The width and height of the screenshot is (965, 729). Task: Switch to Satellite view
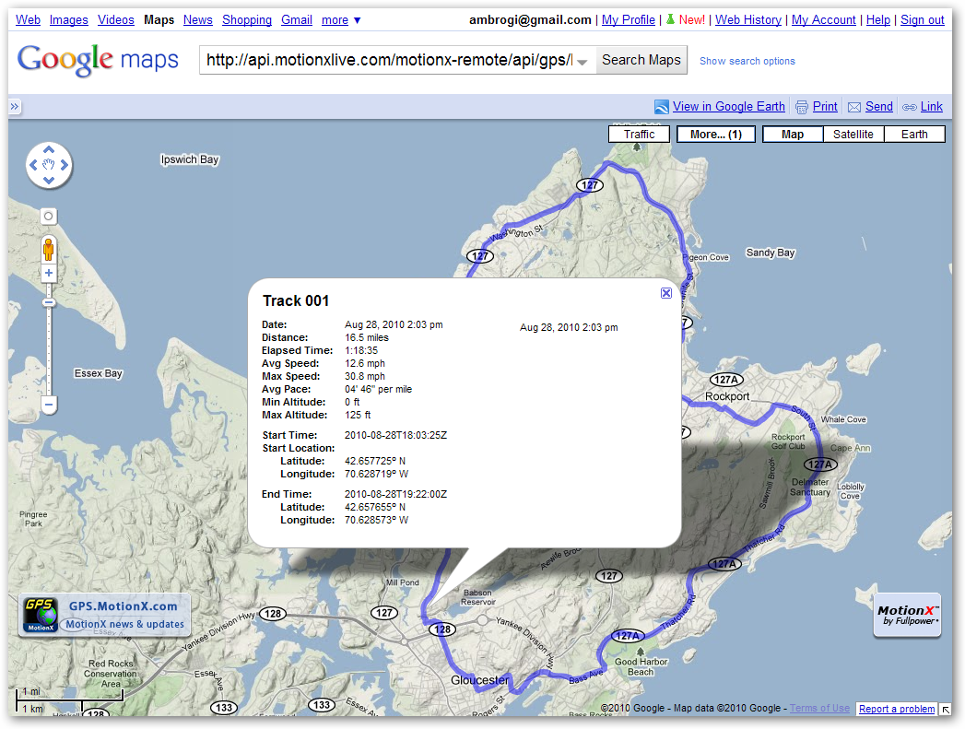(853, 135)
